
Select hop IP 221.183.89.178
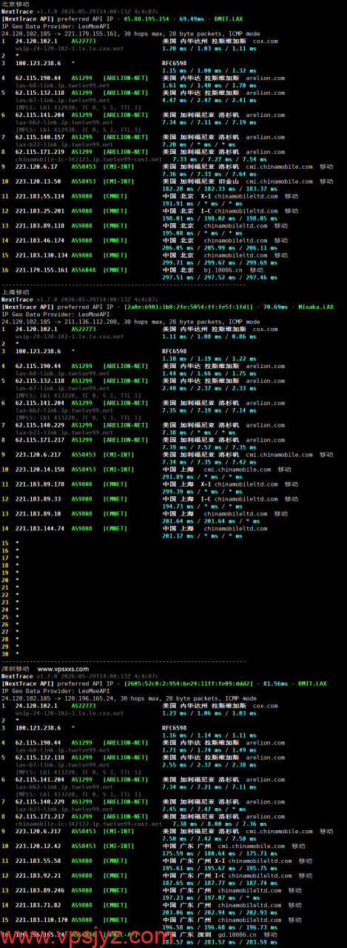coord(39,484)
